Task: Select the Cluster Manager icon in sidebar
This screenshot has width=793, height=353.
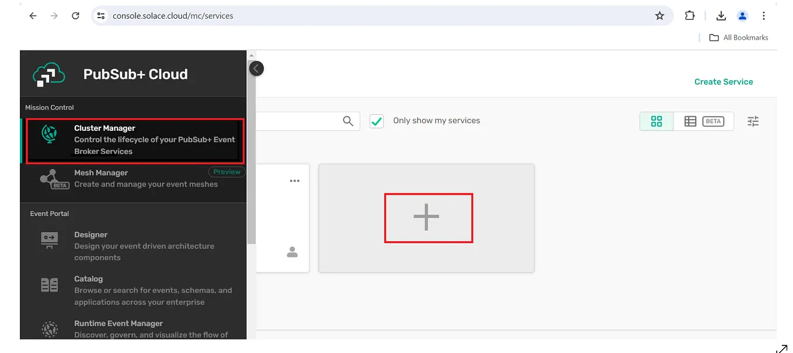Action: [x=49, y=133]
